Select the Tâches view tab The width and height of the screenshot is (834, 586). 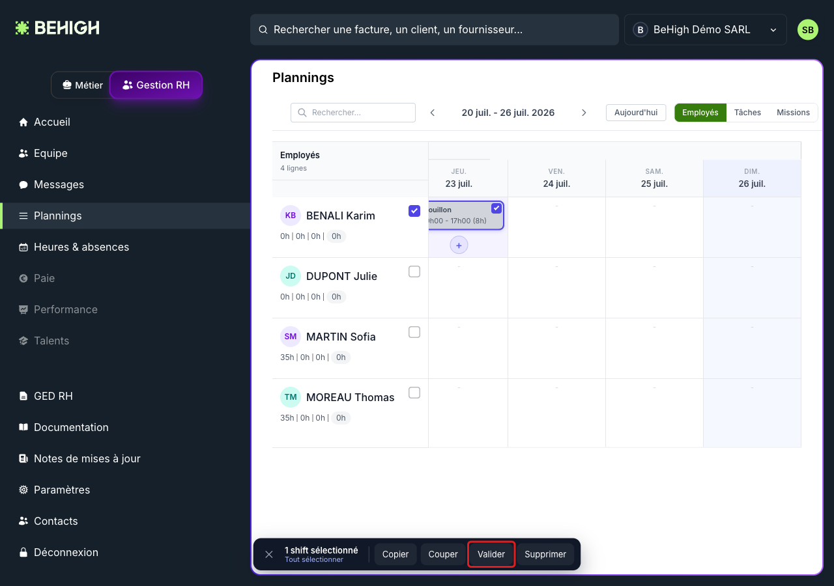pos(747,113)
